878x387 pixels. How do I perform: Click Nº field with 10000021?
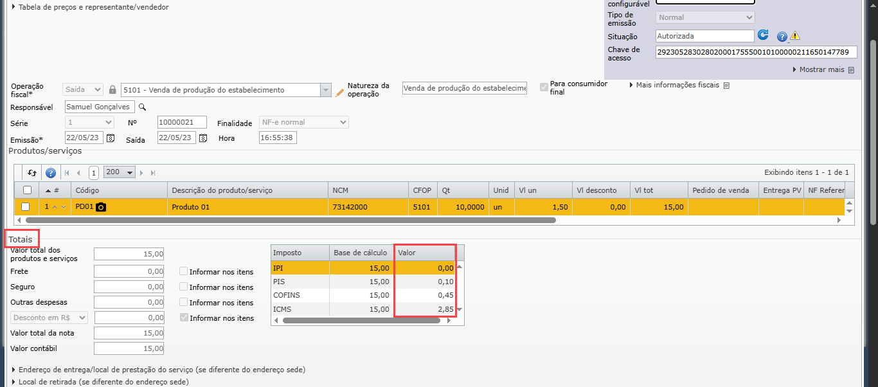182,122
